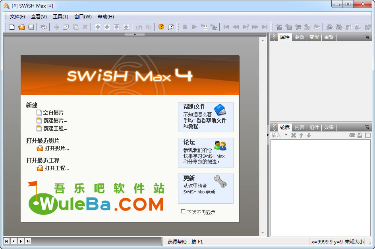Click the 新建工程... link
This screenshot has height=249, width=375.
[55, 128]
